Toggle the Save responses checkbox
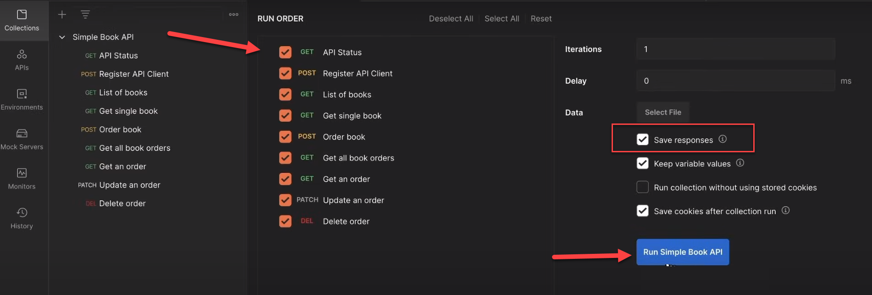Viewport: 872px width, 295px height. pyautogui.click(x=643, y=139)
